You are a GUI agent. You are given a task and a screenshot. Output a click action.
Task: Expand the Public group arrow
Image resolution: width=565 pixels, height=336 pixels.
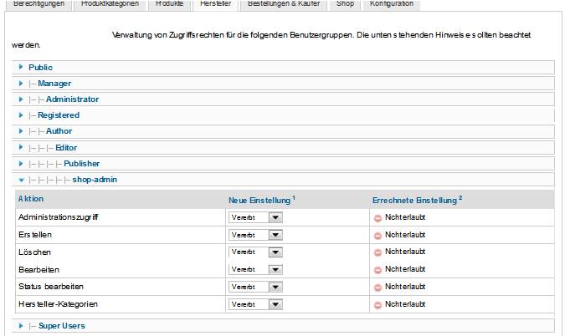pos(21,67)
